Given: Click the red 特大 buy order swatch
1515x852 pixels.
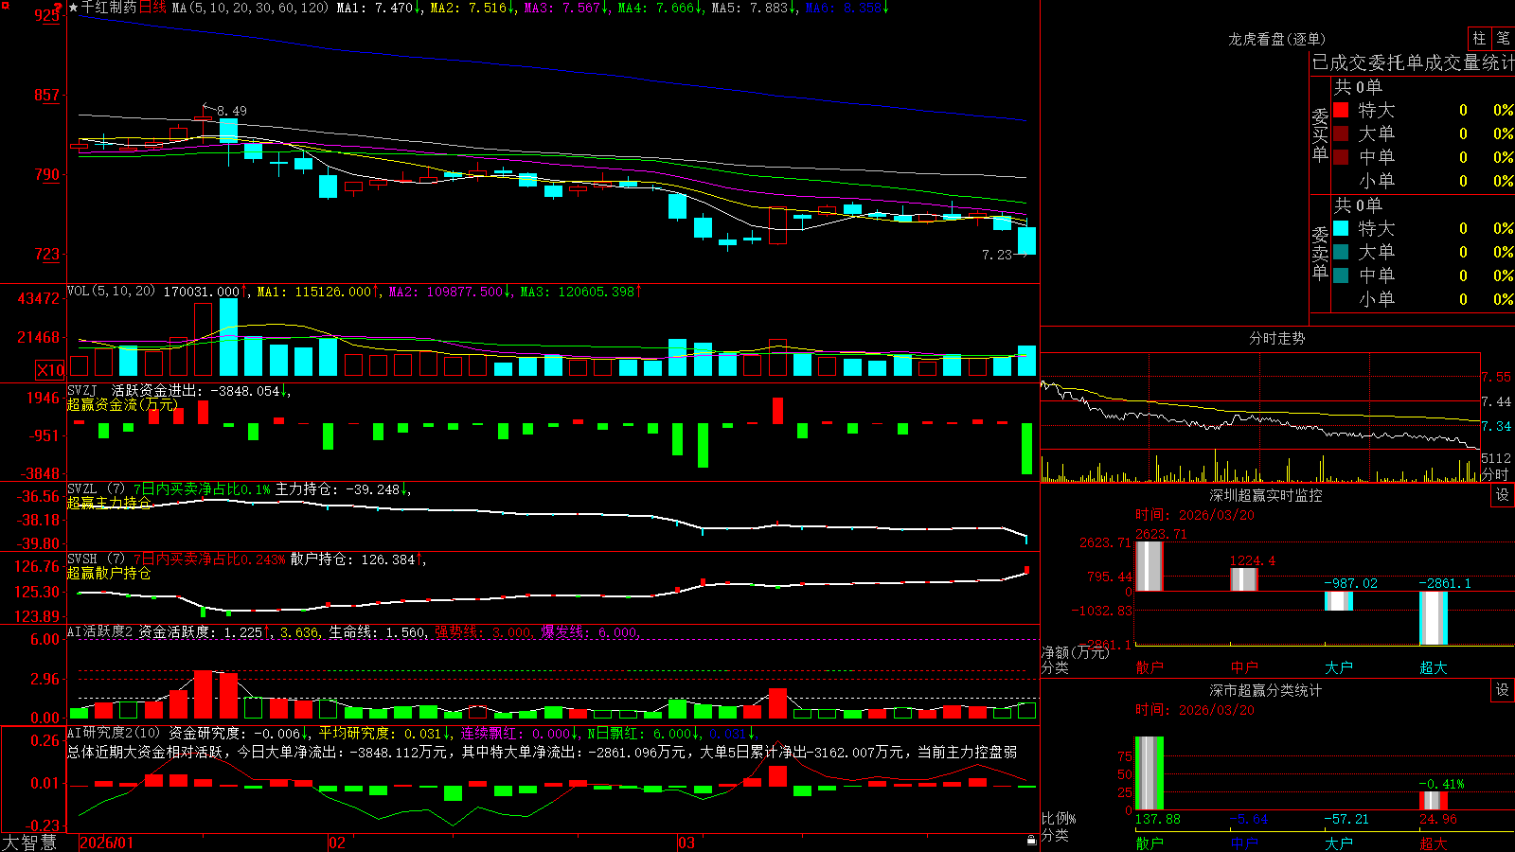Looking at the screenshot, I should click(1341, 110).
